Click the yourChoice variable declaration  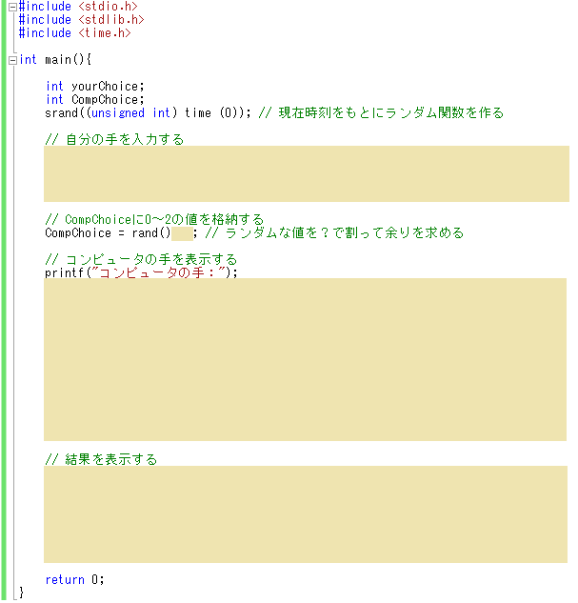coord(105,87)
